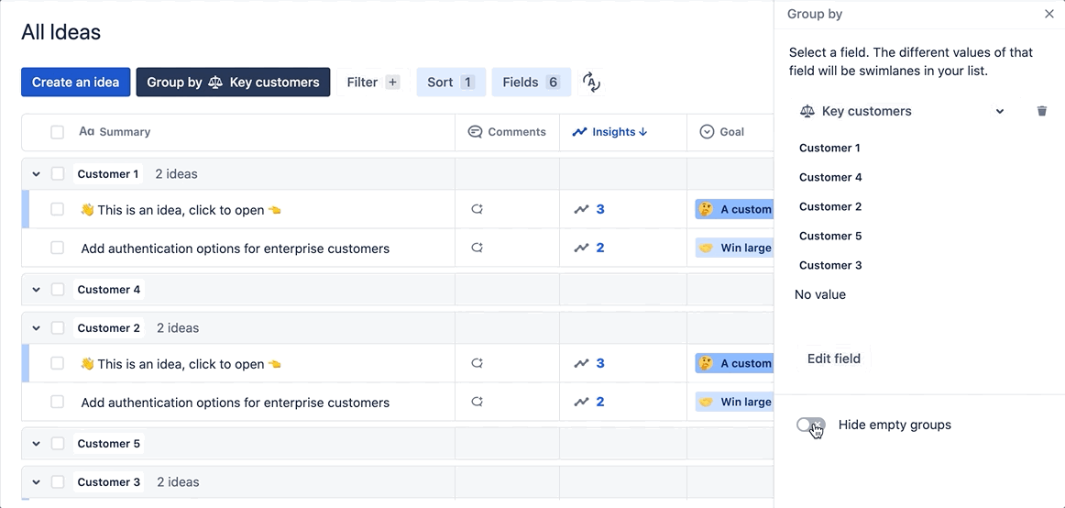Delete the Key customers grouping (trash icon)

(x=1042, y=111)
